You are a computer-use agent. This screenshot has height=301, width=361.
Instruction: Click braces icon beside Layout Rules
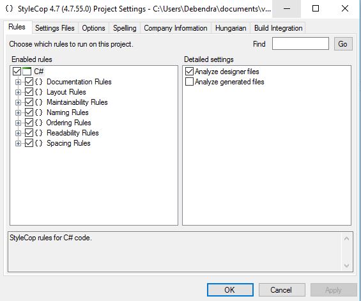tap(39, 92)
